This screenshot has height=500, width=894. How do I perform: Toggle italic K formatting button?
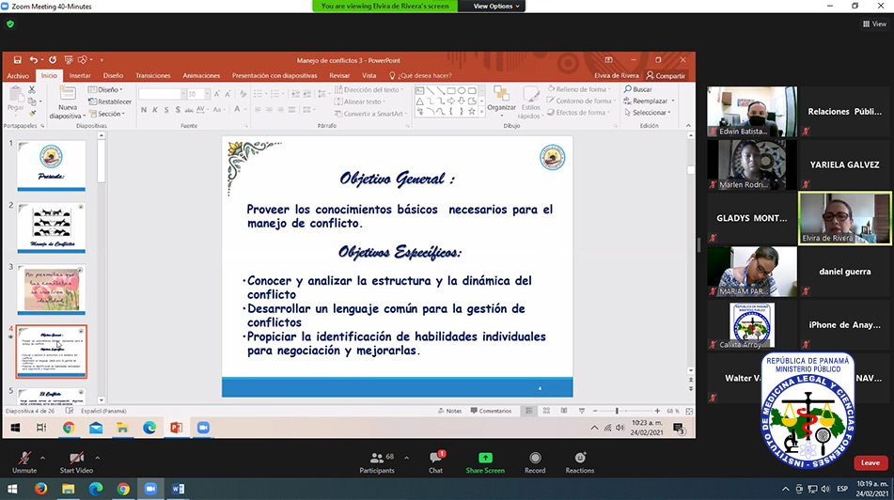(155, 109)
